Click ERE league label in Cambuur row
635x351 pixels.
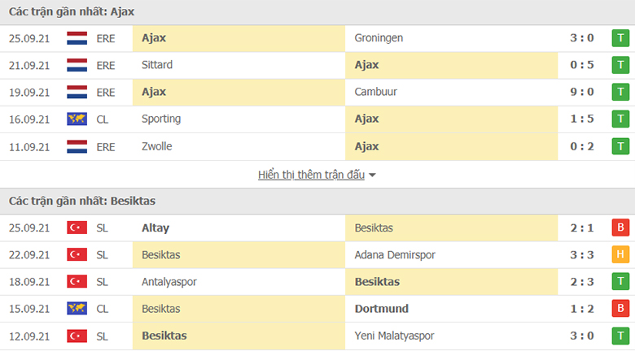pyautogui.click(x=106, y=93)
